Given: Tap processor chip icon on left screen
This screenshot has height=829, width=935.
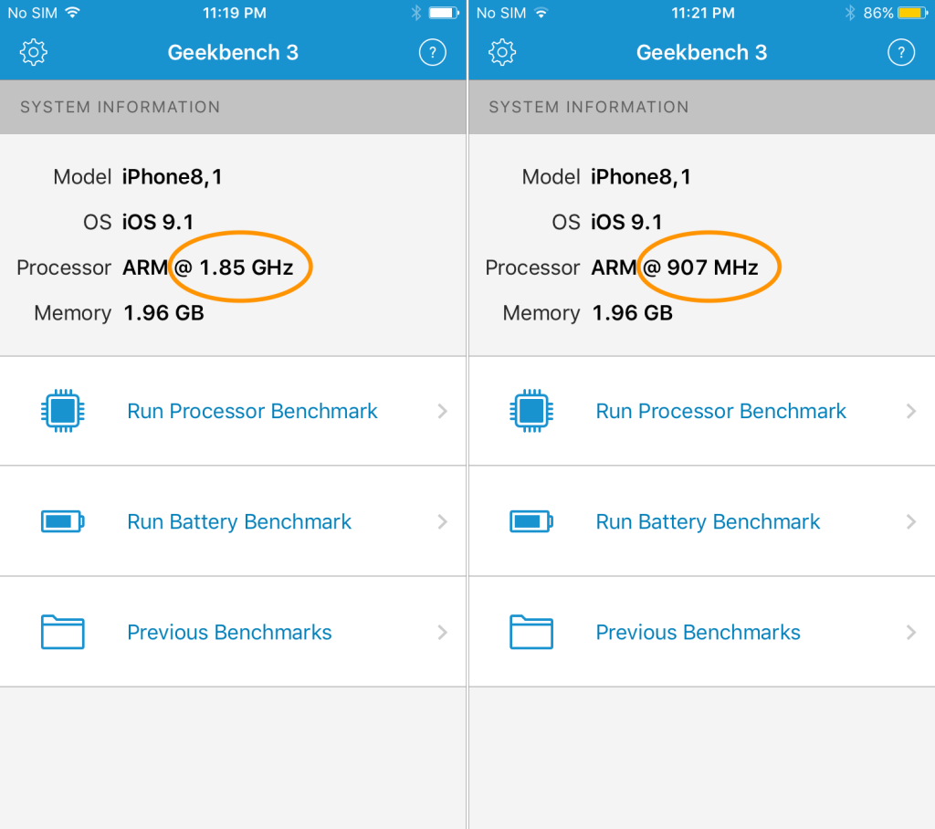Looking at the screenshot, I should 62,411.
